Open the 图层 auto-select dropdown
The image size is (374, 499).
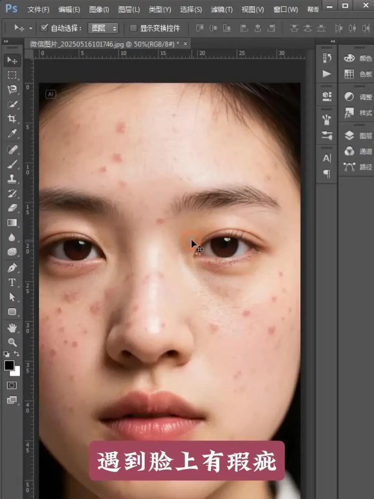(103, 28)
